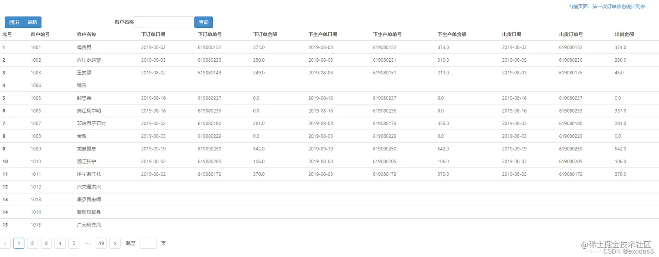Select customer name 邛崃君子石材
The width and height of the screenshot is (659, 257).
(x=91, y=123)
